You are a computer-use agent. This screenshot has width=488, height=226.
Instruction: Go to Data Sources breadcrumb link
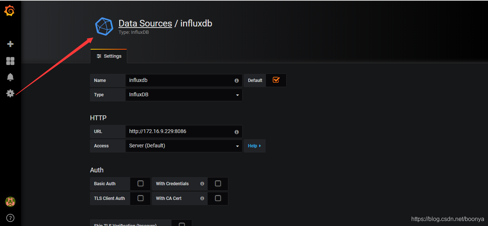[x=145, y=24]
